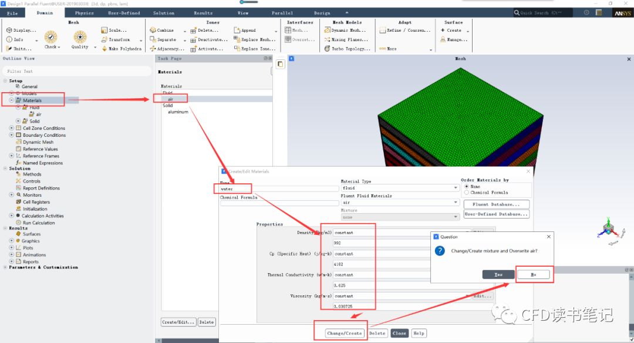This screenshot has height=343, width=634.
Task: Click No in the Question dialog
Action: pyautogui.click(x=533, y=275)
